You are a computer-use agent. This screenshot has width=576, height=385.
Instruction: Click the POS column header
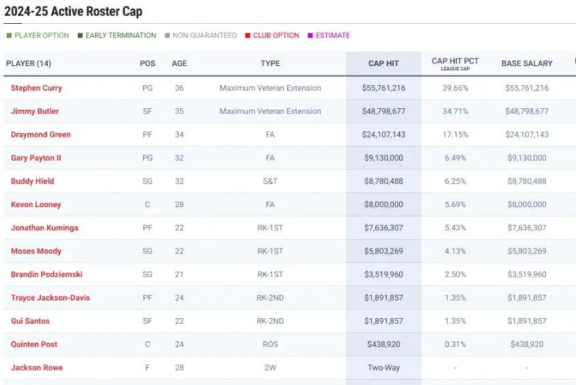point(147,63)
